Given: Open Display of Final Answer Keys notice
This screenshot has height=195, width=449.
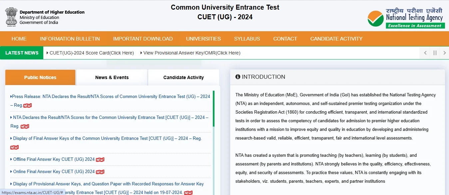Looking at the screenshot, I should pos(107,138).
